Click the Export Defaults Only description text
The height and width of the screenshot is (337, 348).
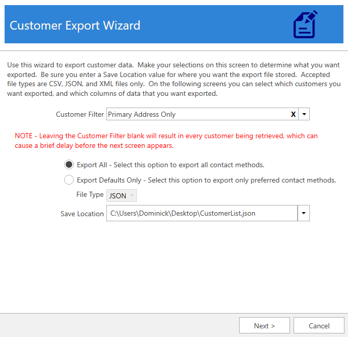pyautogui.click(x=206, y=180)
